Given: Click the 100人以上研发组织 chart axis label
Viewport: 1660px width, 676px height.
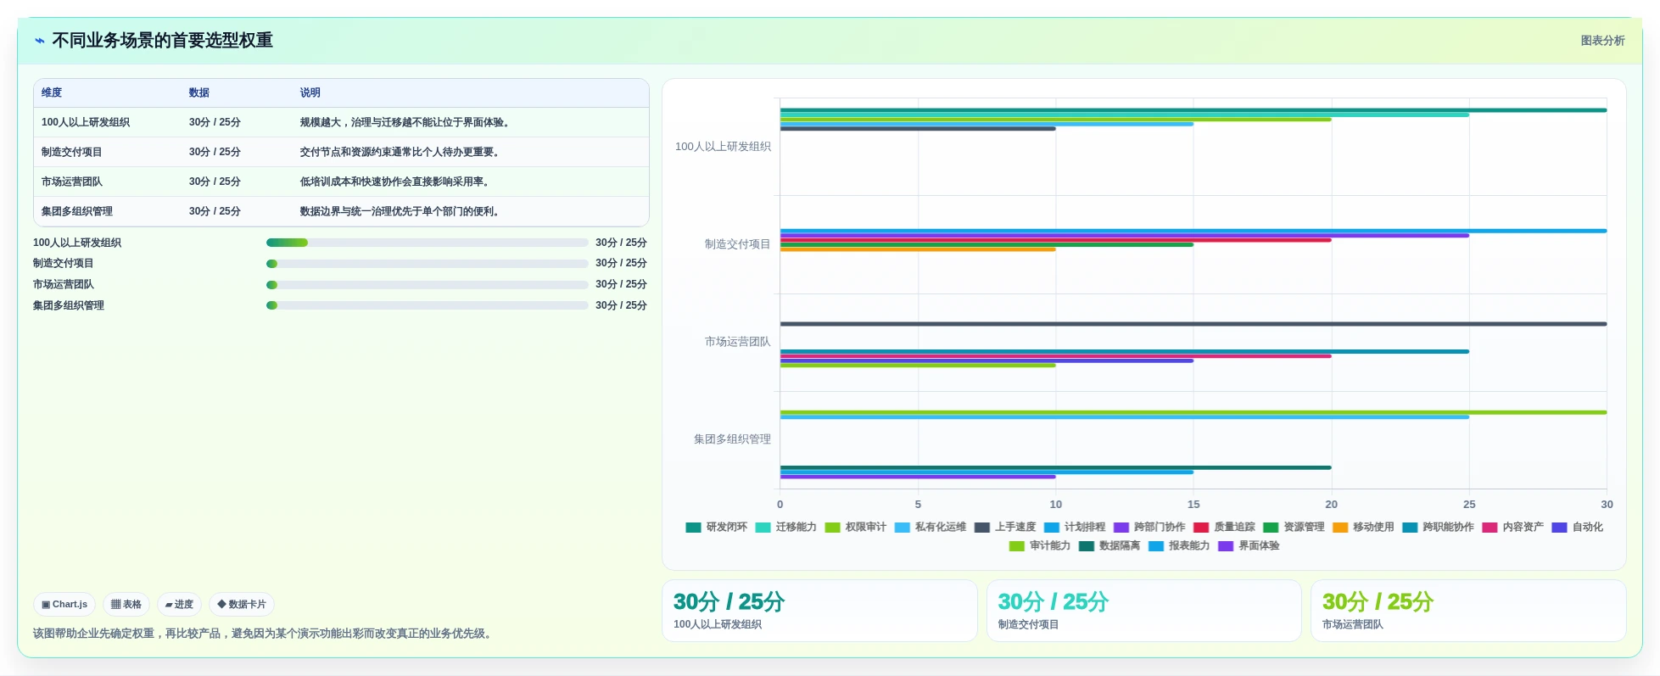Looking at the screenshot, I should [723, 147].
